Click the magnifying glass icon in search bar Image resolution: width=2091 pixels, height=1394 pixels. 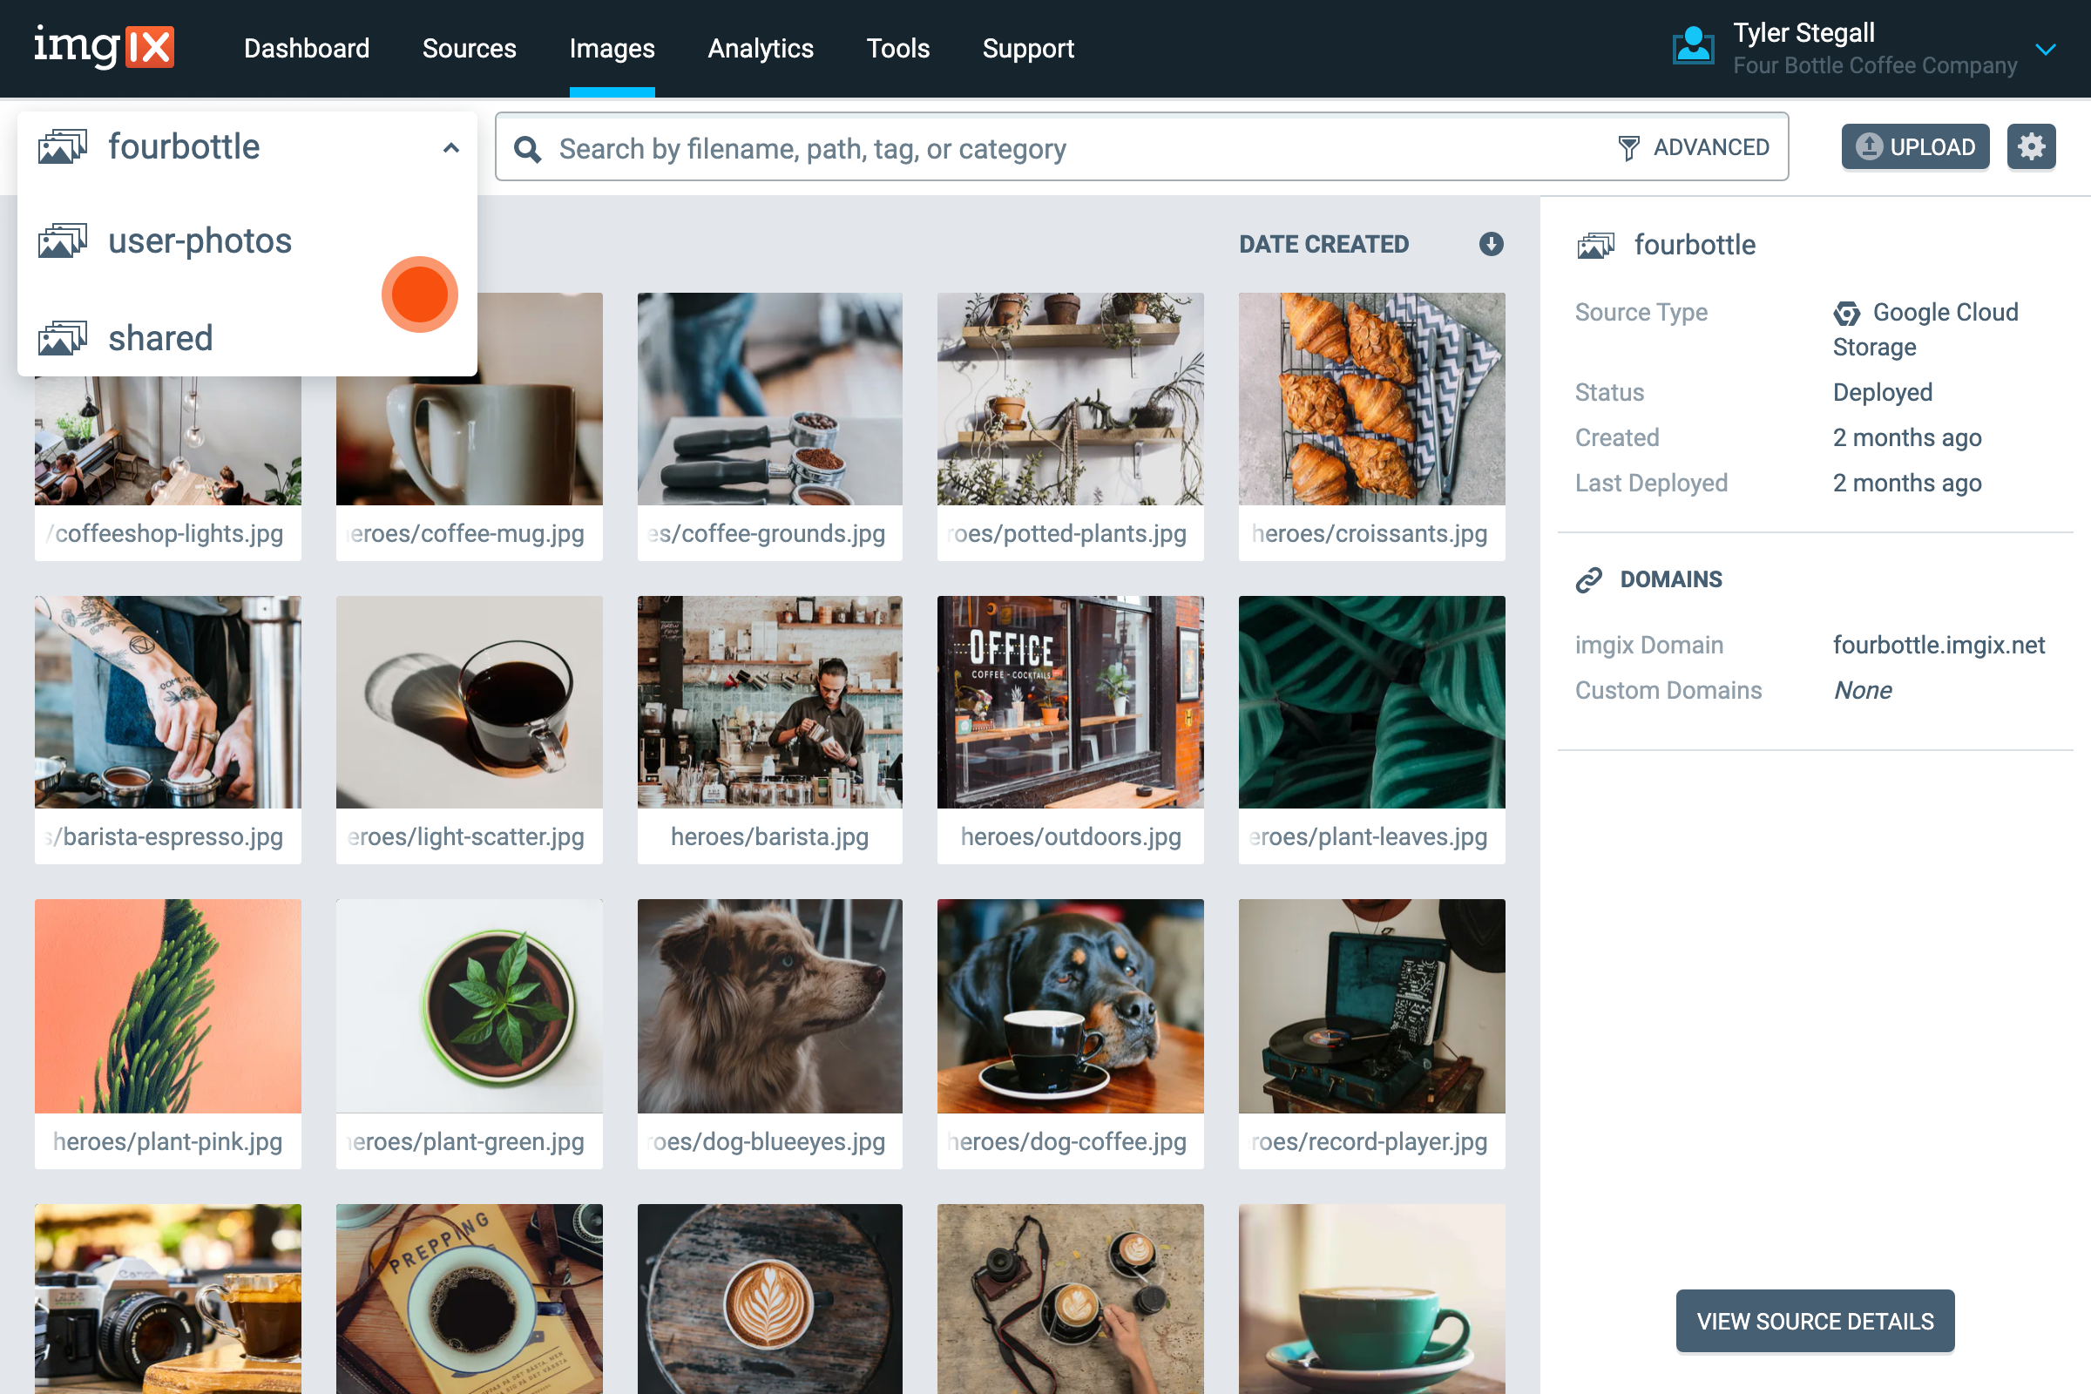[x=528, y=148]
